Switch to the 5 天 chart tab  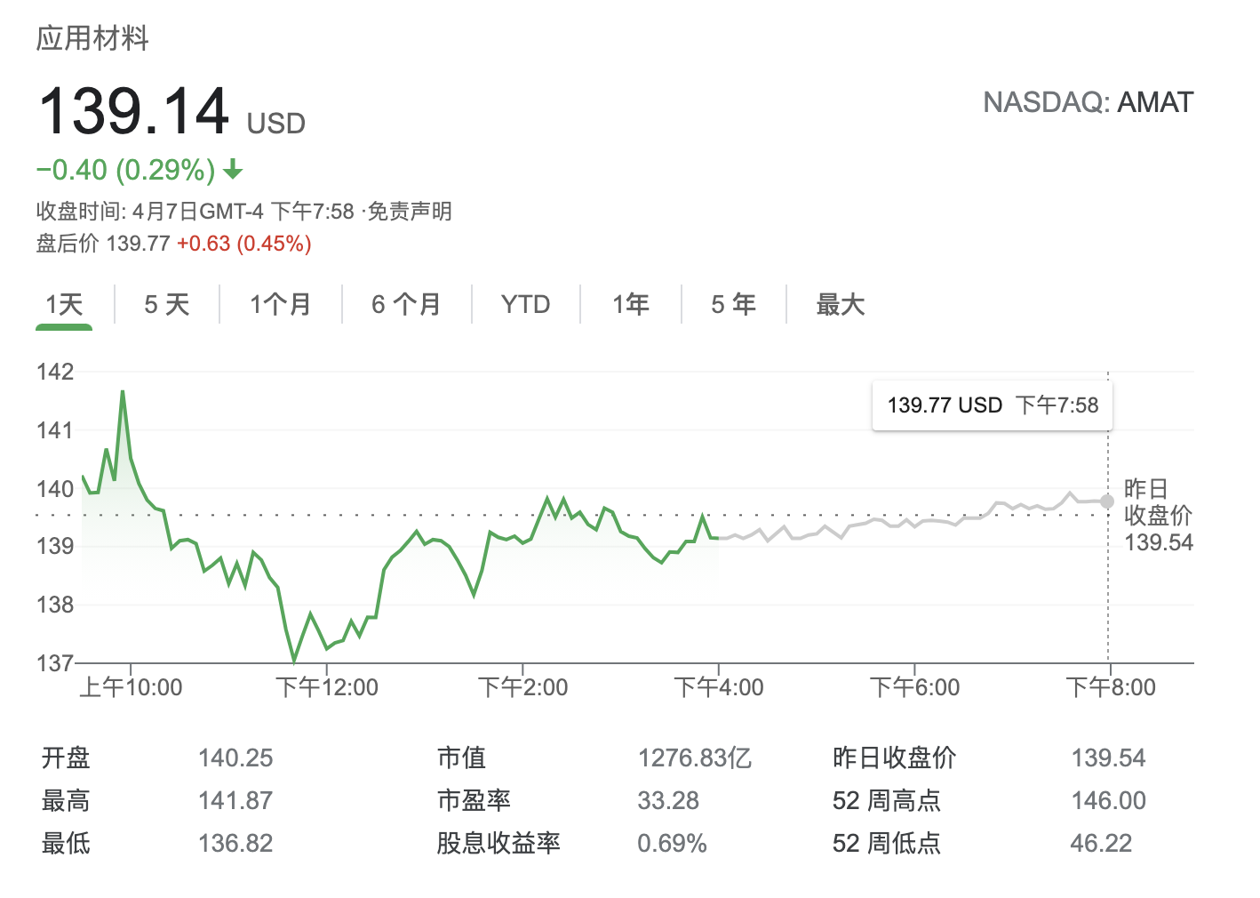[167, 305]
